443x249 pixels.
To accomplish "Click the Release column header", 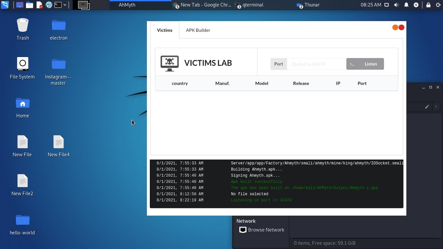I will click(301, 83).
